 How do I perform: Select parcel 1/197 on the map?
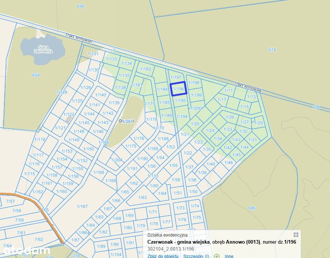click(x=176, y=77)
